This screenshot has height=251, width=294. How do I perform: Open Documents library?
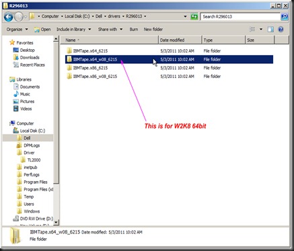(x=30, y=87)
